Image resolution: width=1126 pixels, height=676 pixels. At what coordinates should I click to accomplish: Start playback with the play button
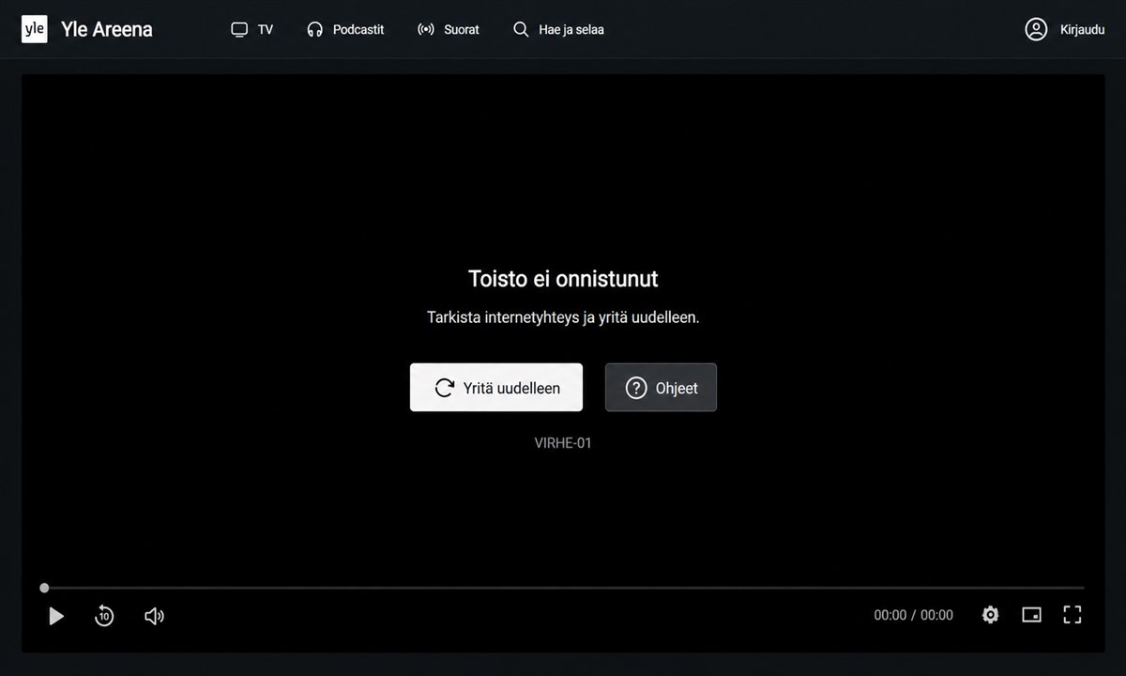coord(56,616)
